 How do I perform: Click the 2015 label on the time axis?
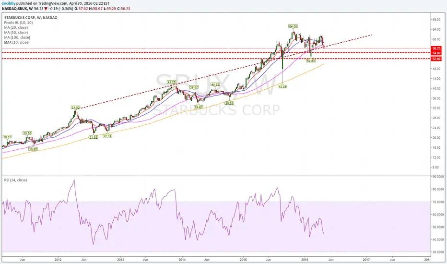pyautogui.click(x=243, y=260)
